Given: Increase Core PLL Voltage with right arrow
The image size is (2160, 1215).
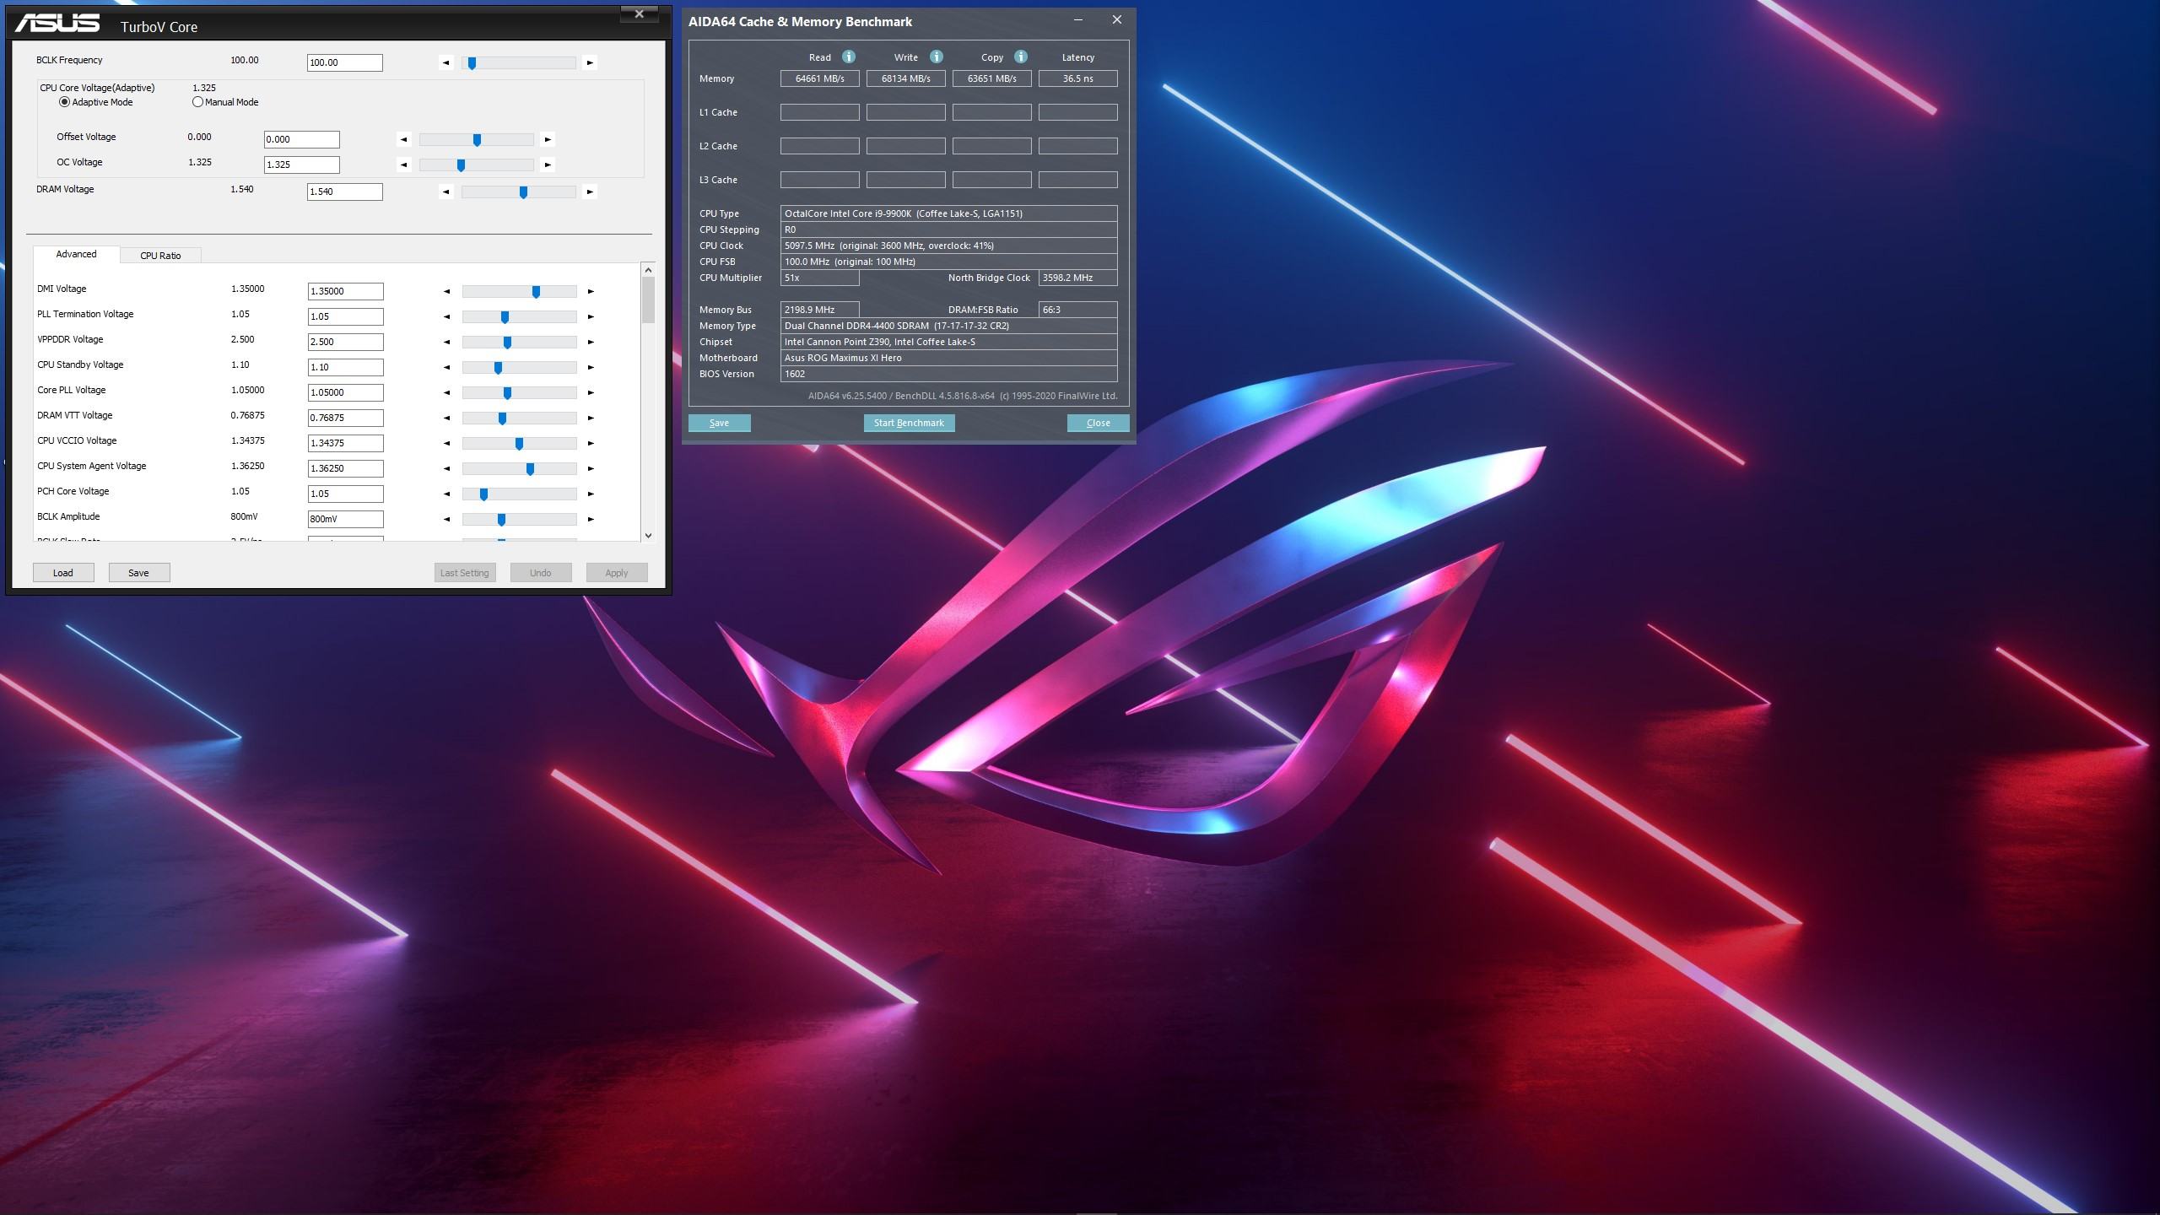Looking at the screenshot, I should coord(591,392).
